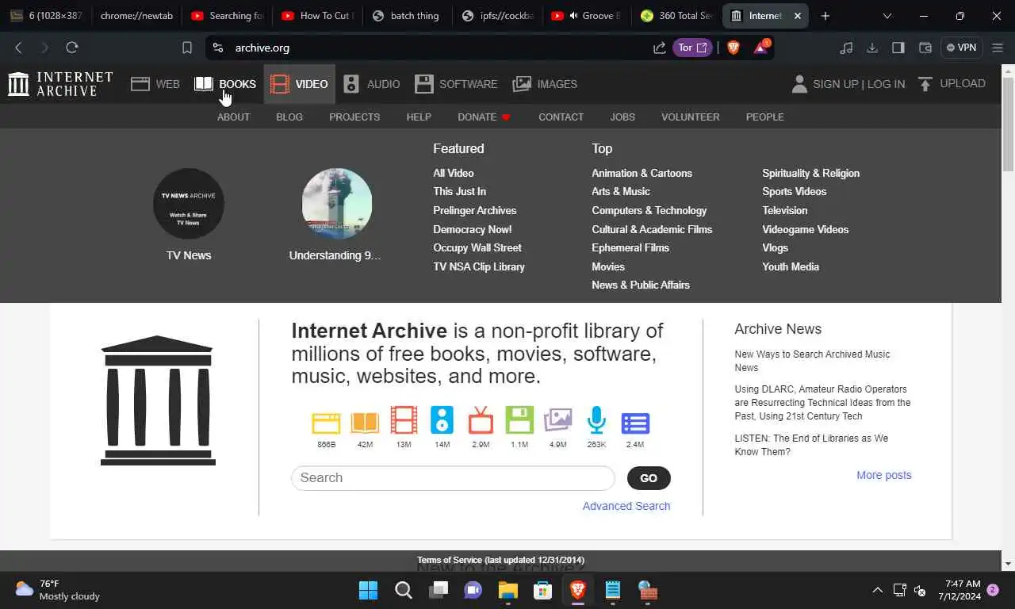Click the green floppy 1.1M software icon
This screenshot has width=1015, height=609.
pyautogui.click(x=519, y=420)
